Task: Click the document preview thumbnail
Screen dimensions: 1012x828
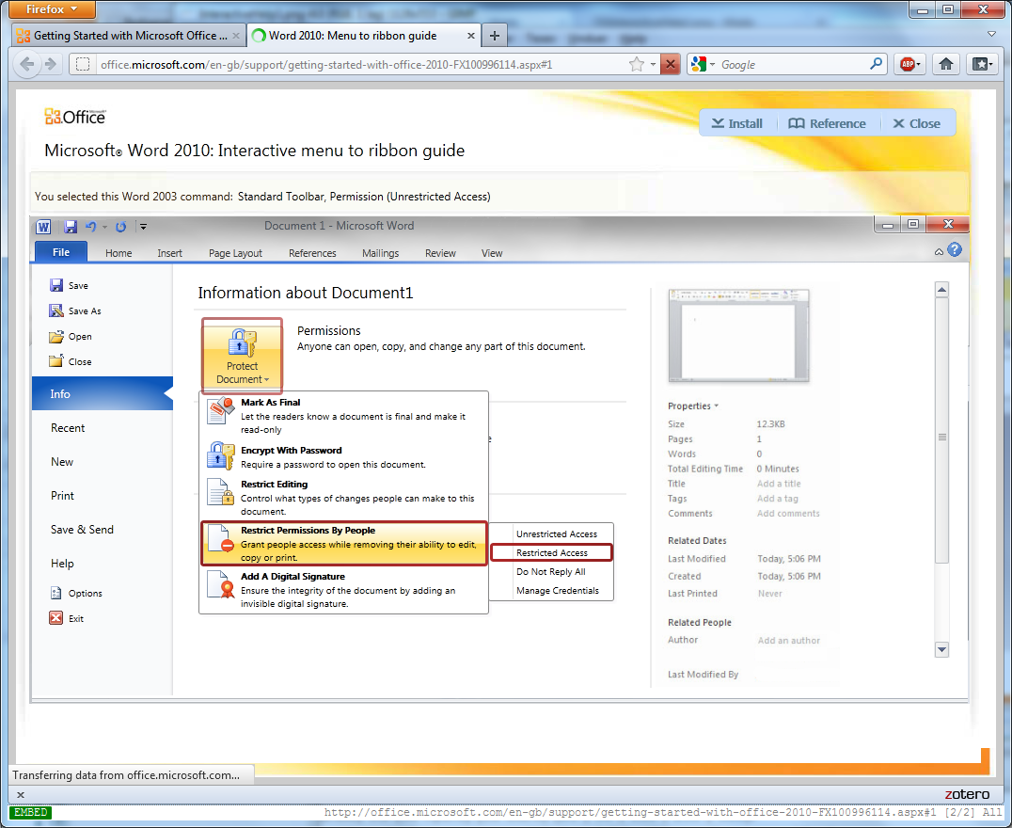Action: pyautogui.click(x=738, y=335)
